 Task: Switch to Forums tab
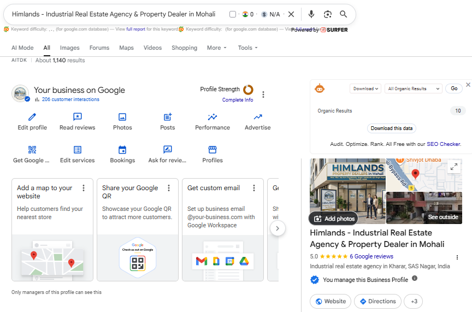99,48
